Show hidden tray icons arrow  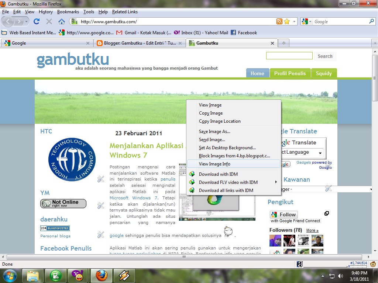coord(323,276)
